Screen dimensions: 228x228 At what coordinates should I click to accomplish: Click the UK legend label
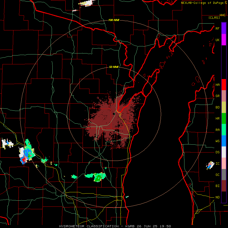tap(217, 40)
